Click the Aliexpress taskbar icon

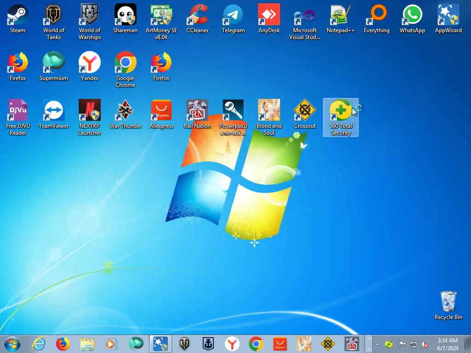tap(280, 344)
